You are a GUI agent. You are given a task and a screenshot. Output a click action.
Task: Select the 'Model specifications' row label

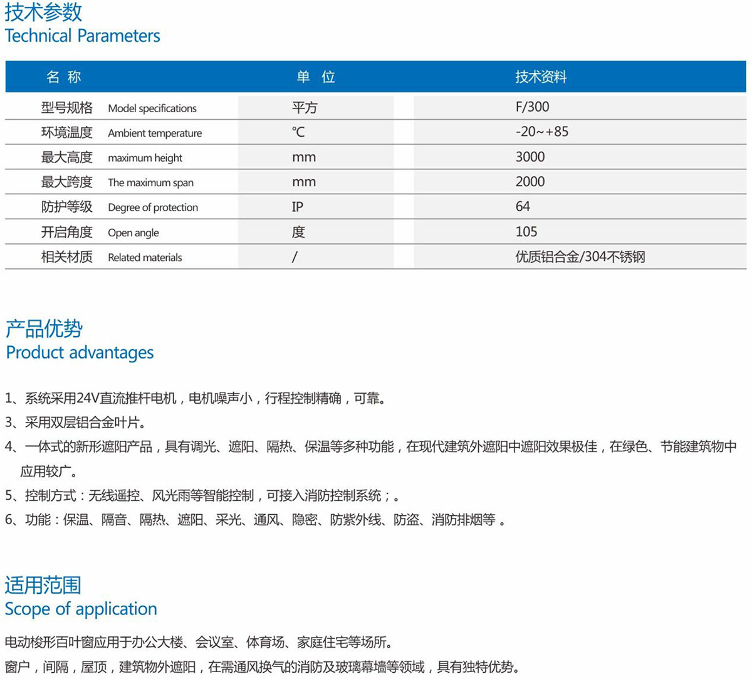coord(152,108)
